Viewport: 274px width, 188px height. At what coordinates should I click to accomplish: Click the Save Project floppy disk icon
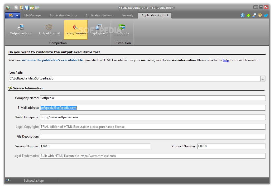(27, 8)
